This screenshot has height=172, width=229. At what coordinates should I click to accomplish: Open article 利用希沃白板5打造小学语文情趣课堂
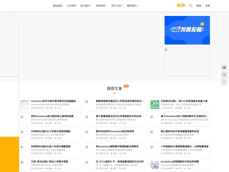(x=51, y=147)
